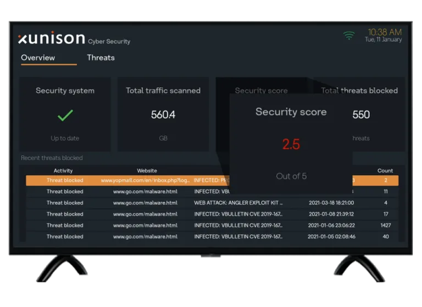
Task: Click the Up to date status text
Action: 65,138
